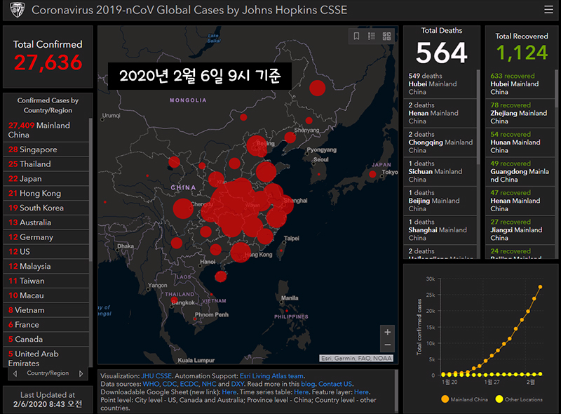Open the Time series table 'Here' link
Screen dimensions: 561x414
coord(302,392)
